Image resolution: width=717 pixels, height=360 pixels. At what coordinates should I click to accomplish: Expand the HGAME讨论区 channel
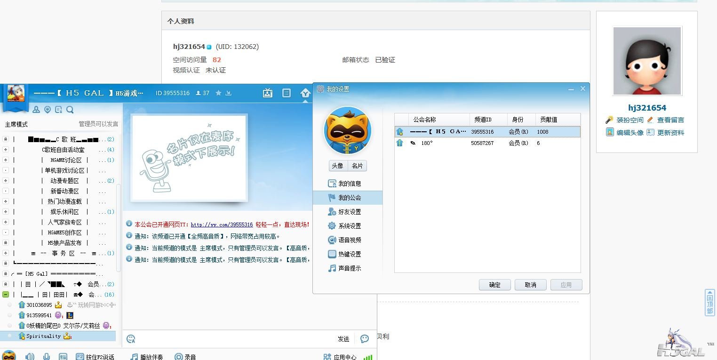pos(6,160)
